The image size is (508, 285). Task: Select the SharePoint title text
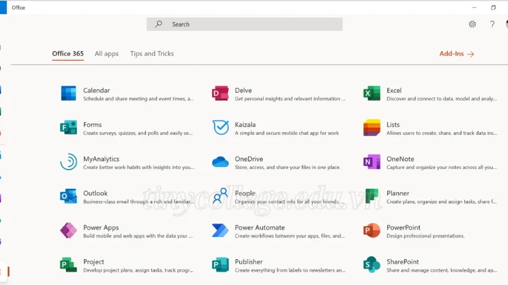point(403,262)
